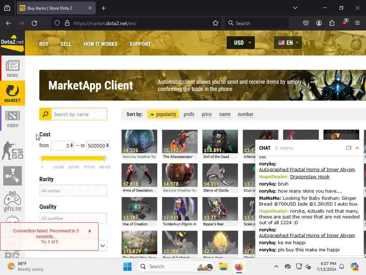Open the Arms of Desolation item
Viewport: 366px width, 275px height.
(x=139, y=178)
